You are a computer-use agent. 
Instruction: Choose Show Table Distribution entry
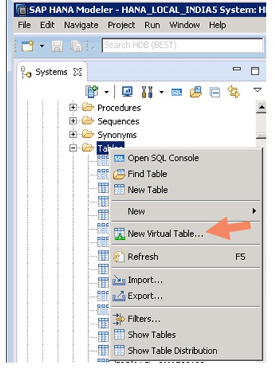pos(185,350)
